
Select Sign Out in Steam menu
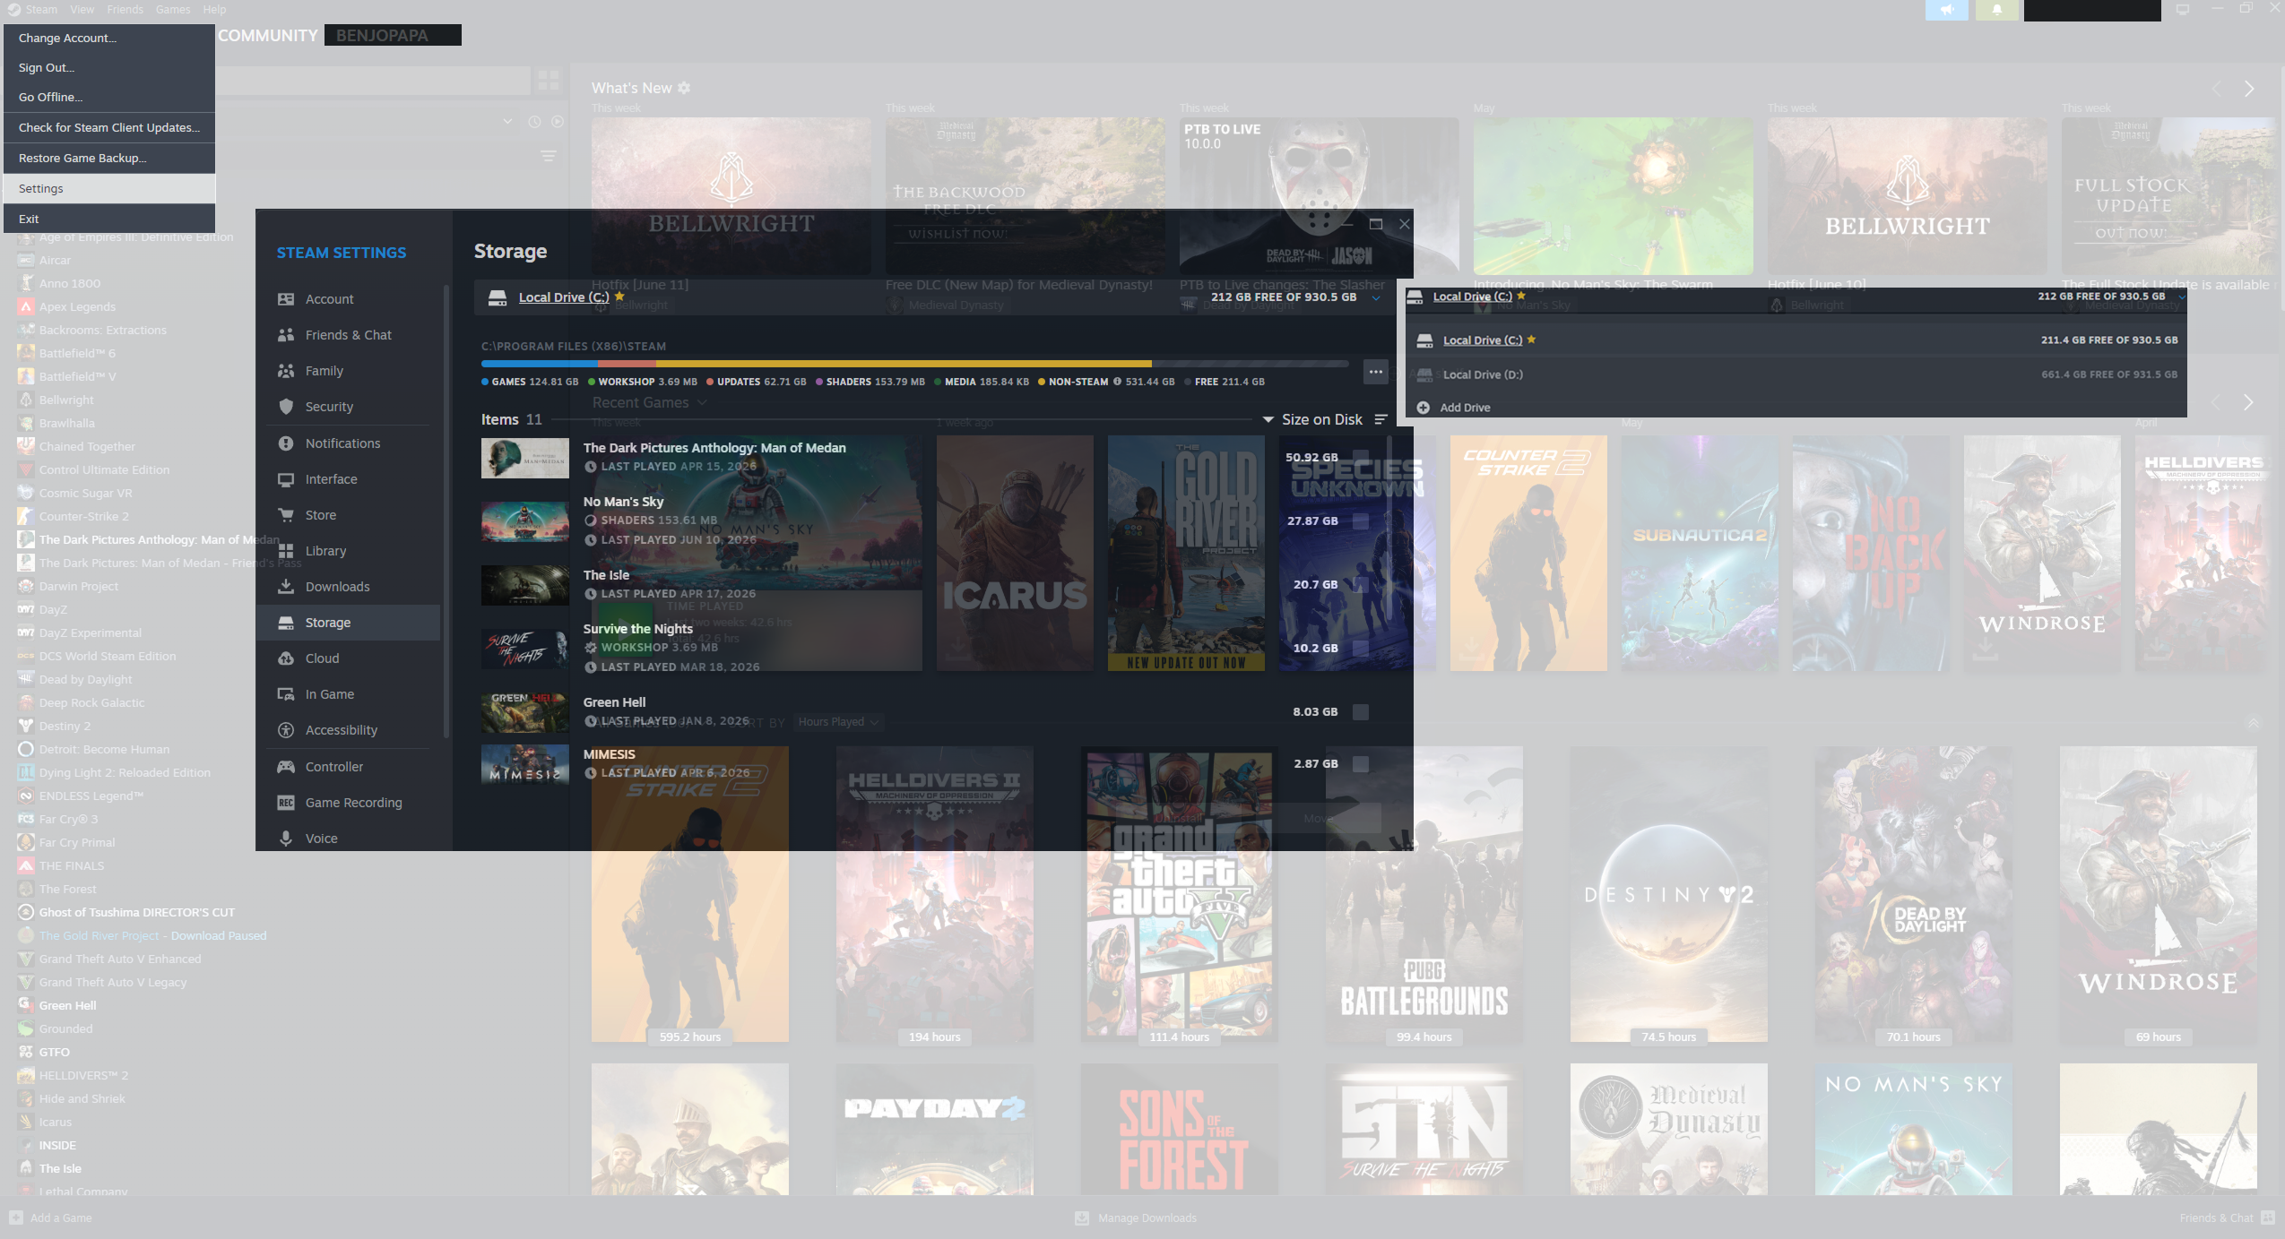pyautogui.click(x=109, y=67)
